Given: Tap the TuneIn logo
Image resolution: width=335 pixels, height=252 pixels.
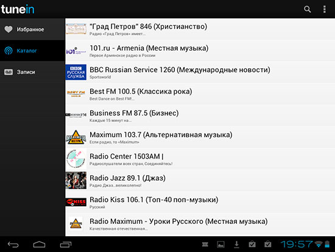Looking at the screenshot, I should [x=18, y=9].
